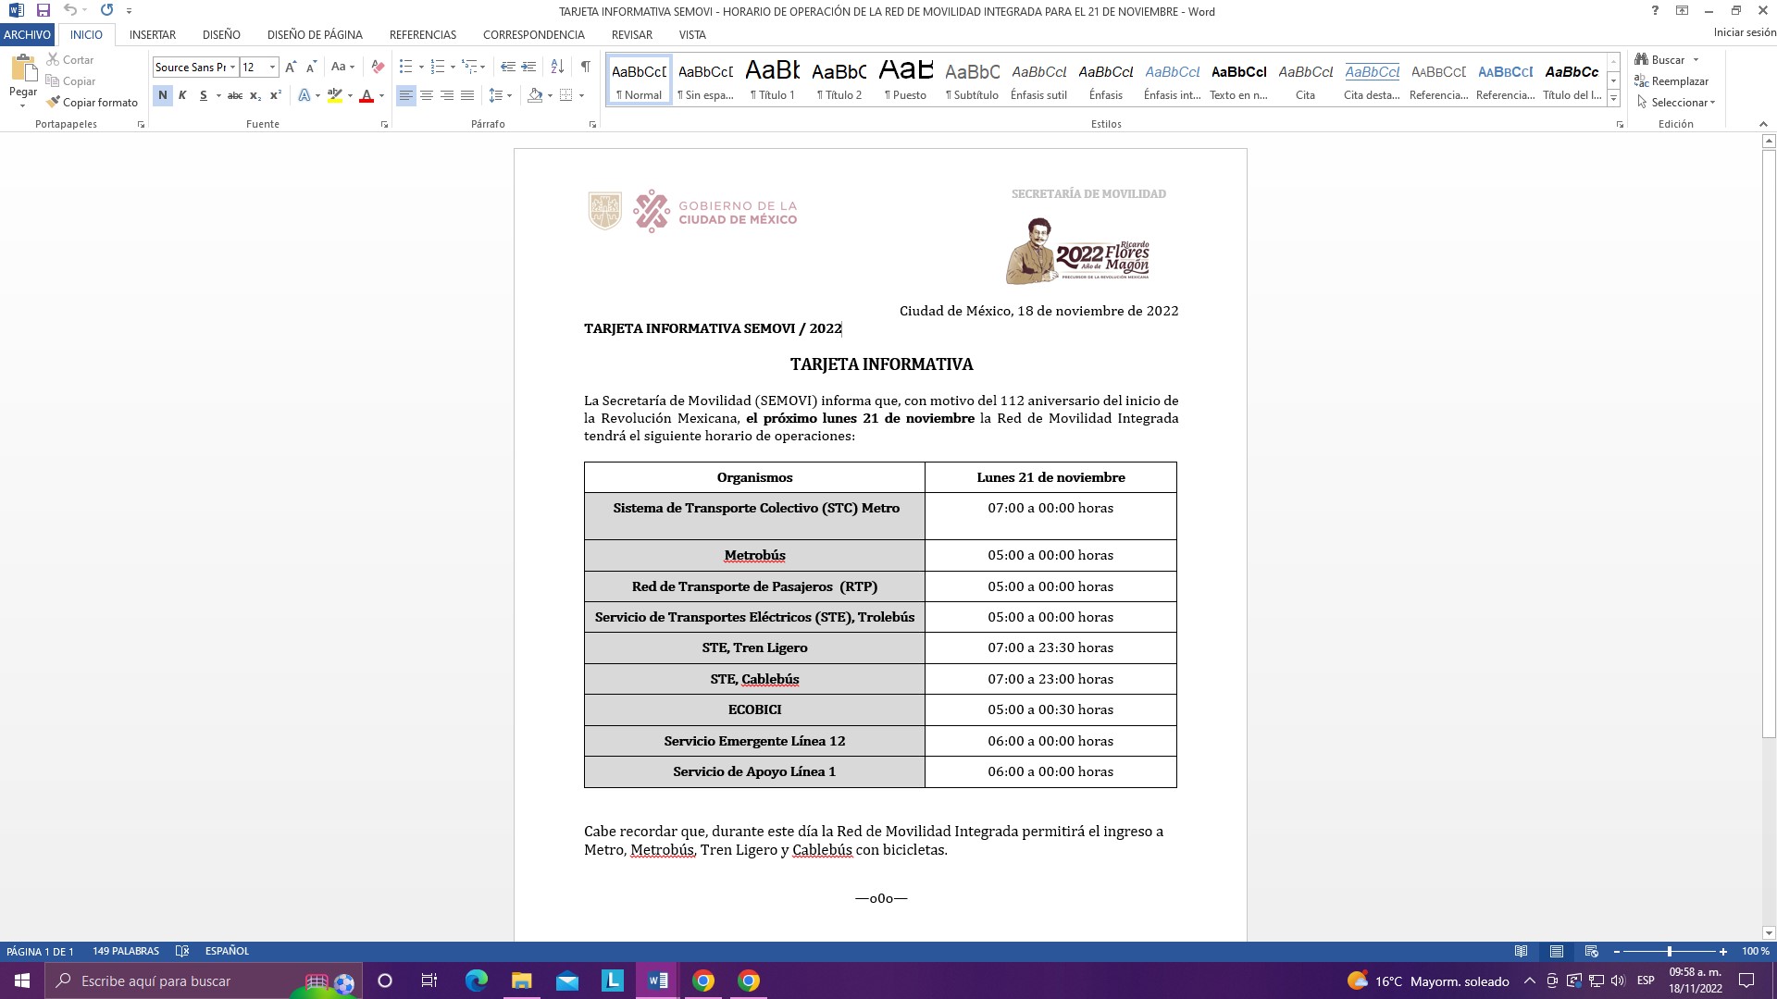Open File Explorer from the taskbar
This screenshot has width=1777, height=999.
(x=522, y=980)
